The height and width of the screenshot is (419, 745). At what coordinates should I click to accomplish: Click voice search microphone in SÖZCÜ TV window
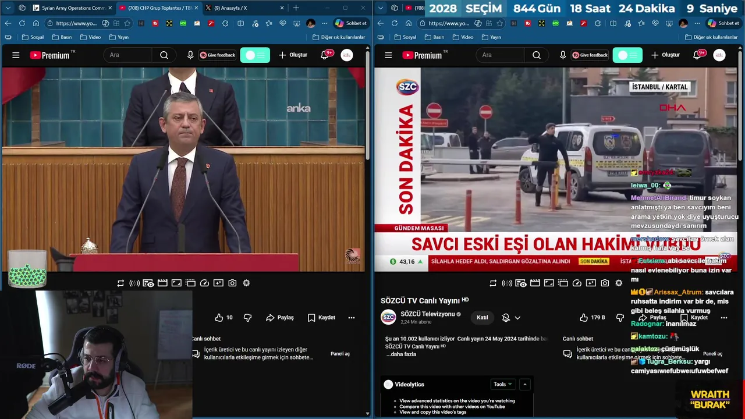tap(563, 55)
